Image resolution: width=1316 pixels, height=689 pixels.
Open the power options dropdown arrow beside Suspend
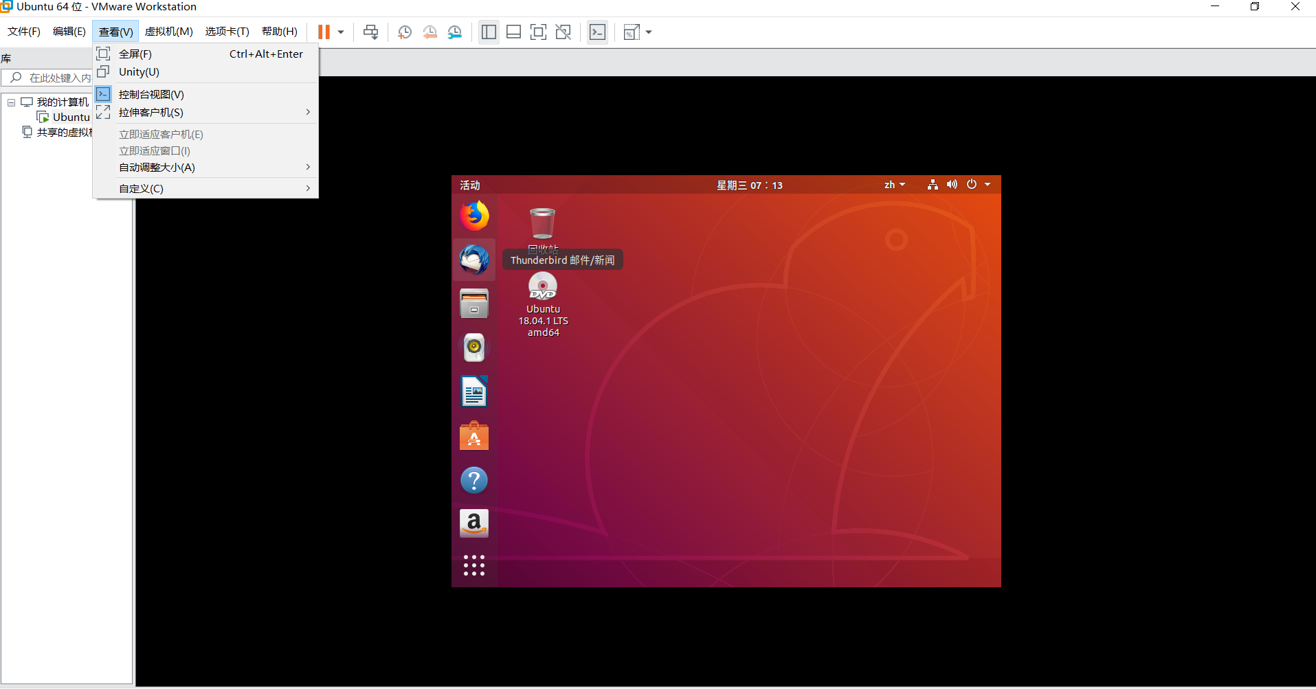(341, 32)
